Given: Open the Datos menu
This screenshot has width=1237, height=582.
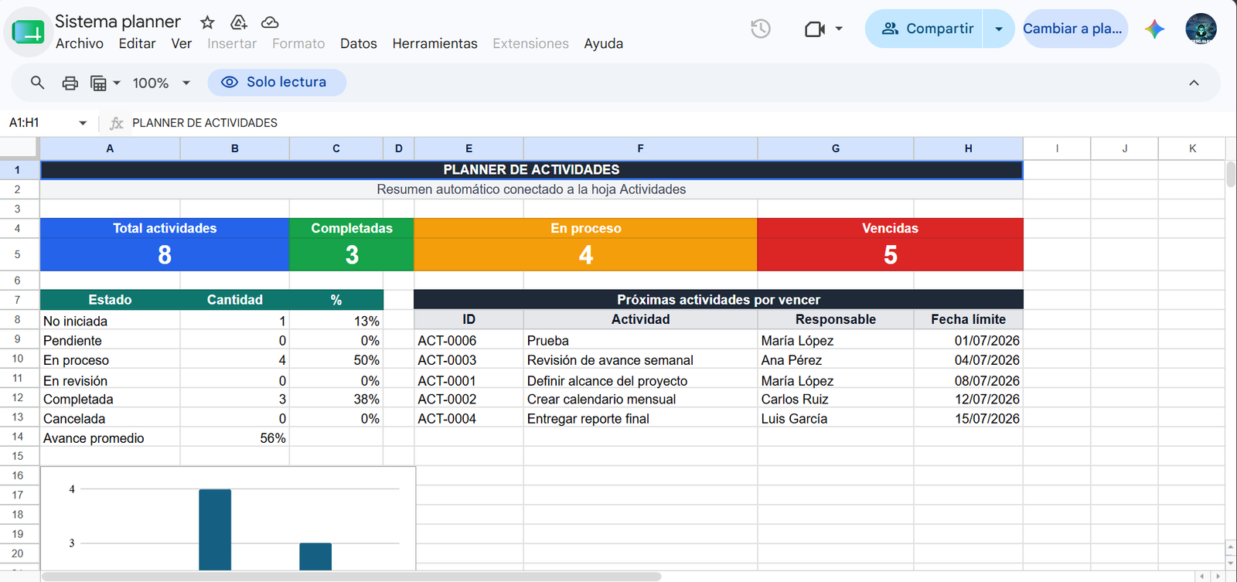Looking at the screenshot, I should click(x=359, y=44).
